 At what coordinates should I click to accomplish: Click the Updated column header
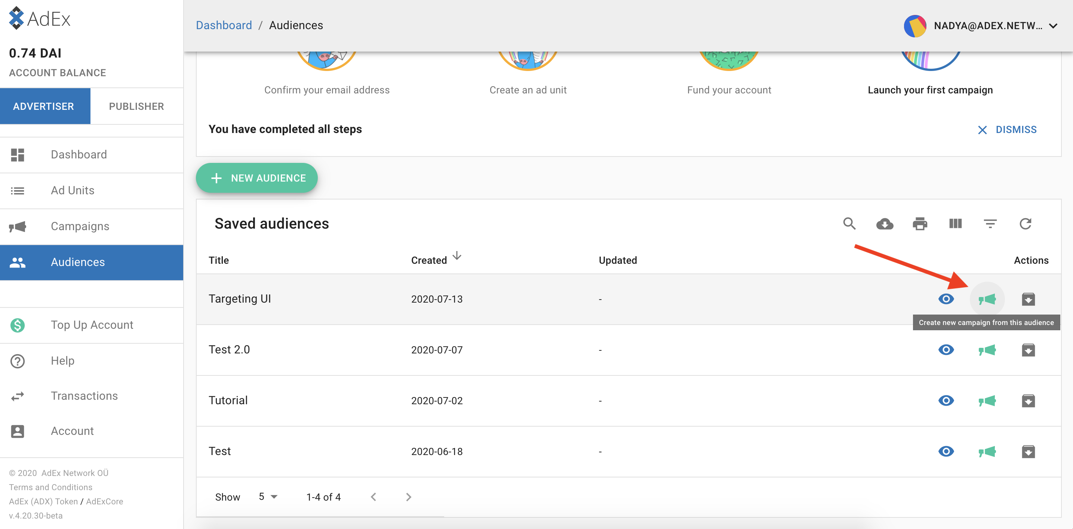tap(618, 260)
